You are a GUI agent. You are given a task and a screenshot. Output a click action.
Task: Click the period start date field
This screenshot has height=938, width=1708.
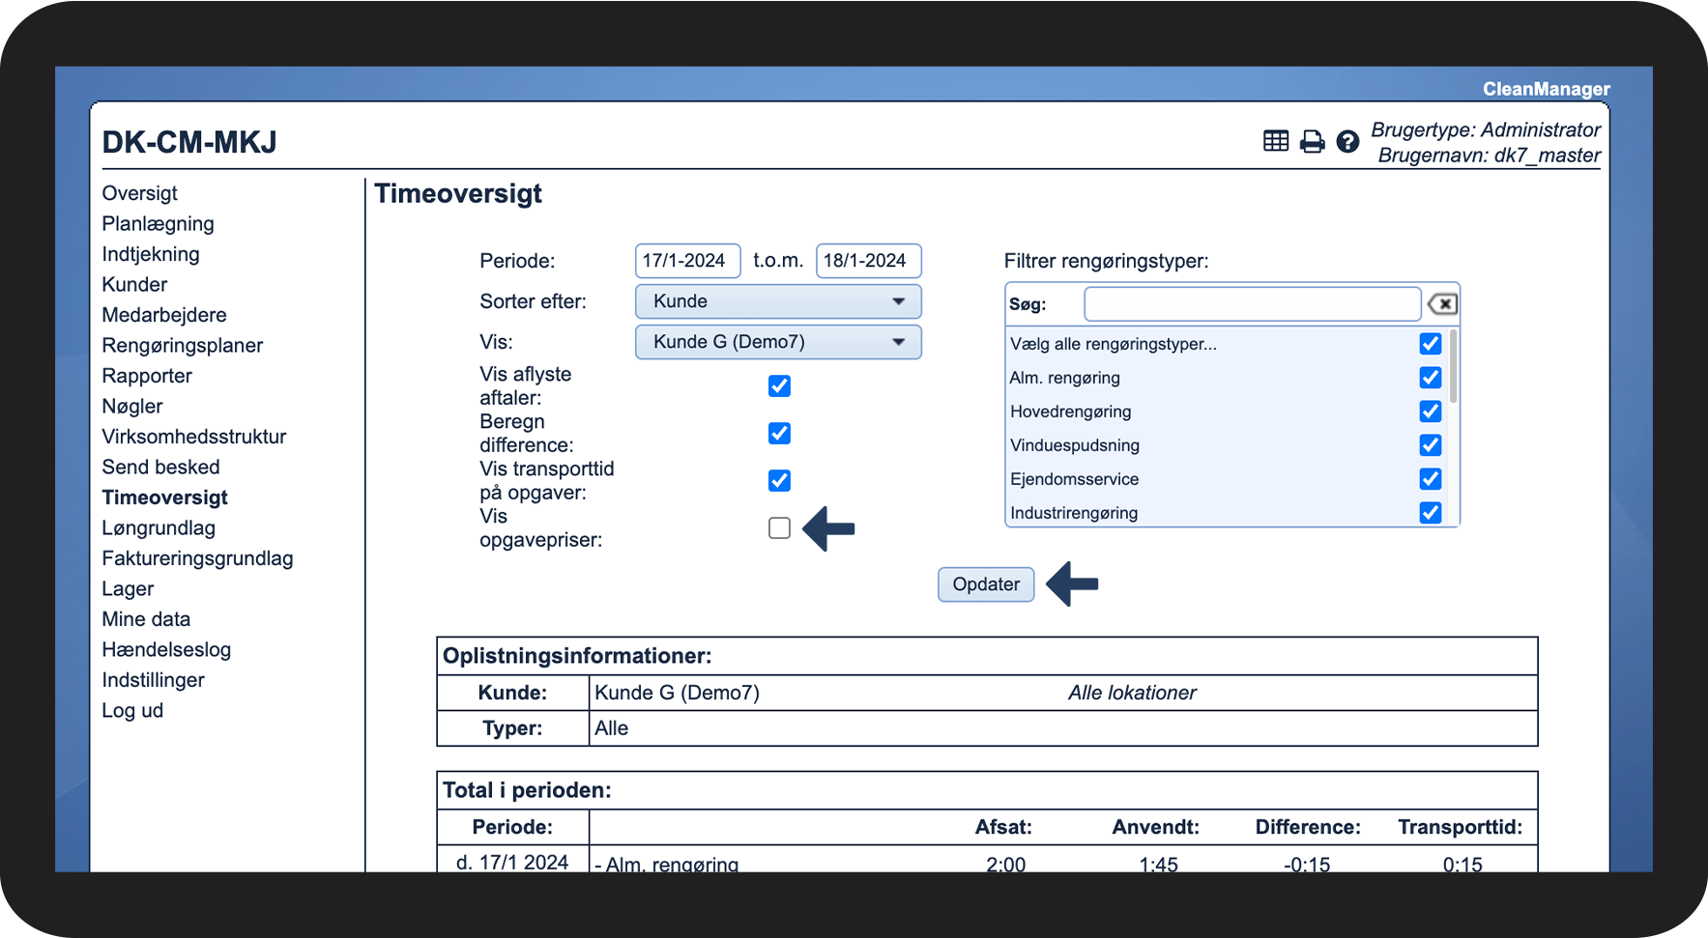click(x=687, y=261)
